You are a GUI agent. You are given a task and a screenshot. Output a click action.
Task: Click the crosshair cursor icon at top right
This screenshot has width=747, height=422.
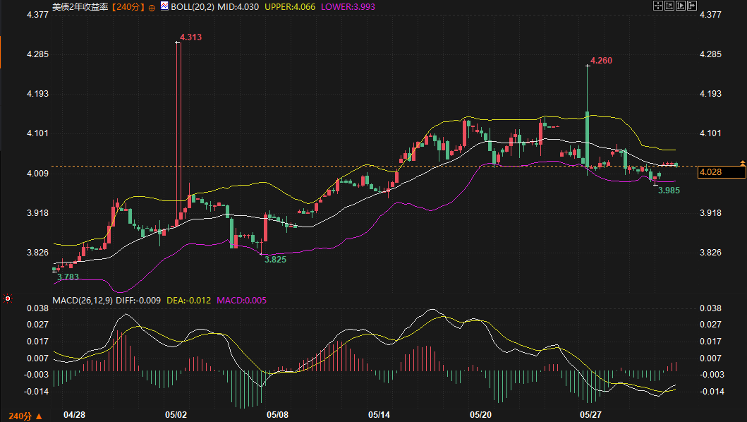[x=658, y=6]
